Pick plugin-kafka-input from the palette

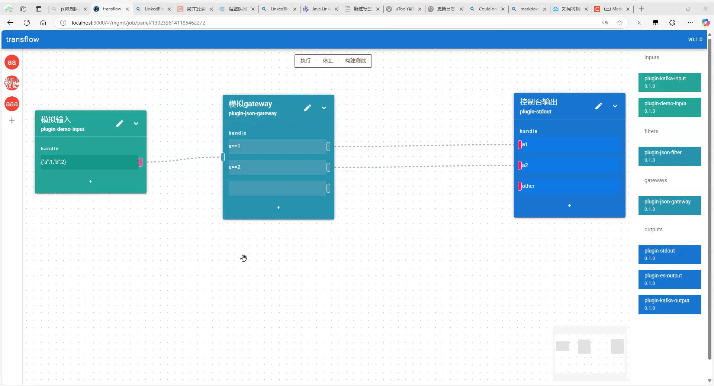pyautogui.click(x=669, y=82)
